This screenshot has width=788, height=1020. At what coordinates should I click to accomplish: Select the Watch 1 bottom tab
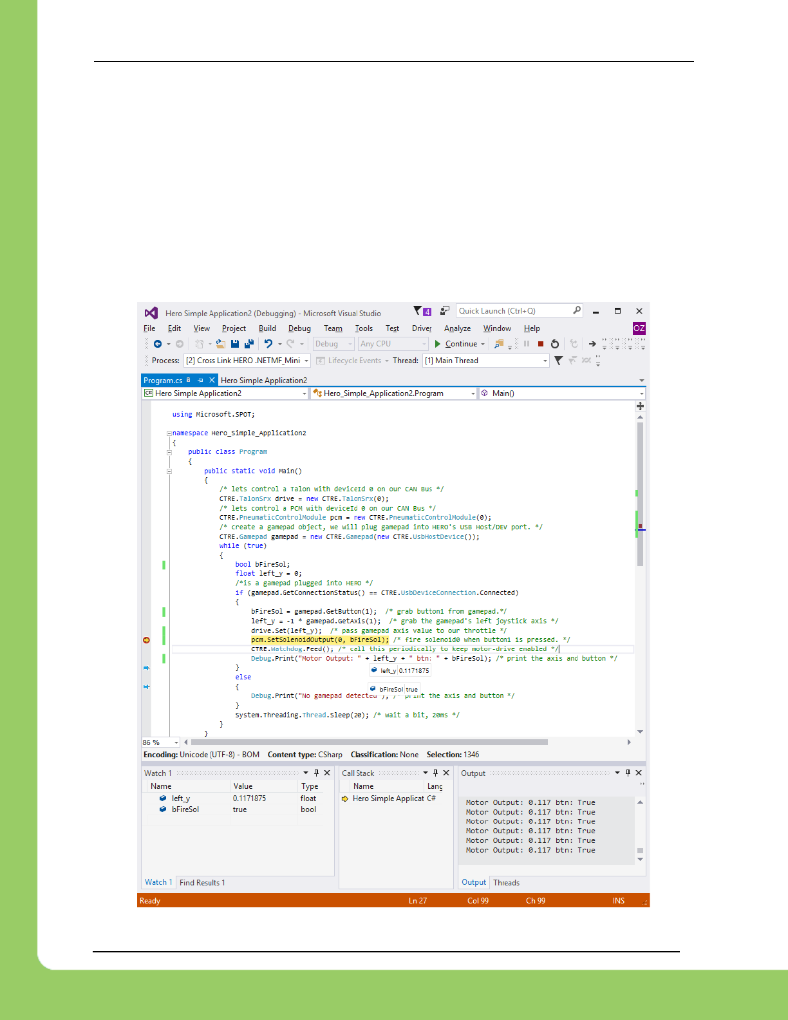click(158, 882)
